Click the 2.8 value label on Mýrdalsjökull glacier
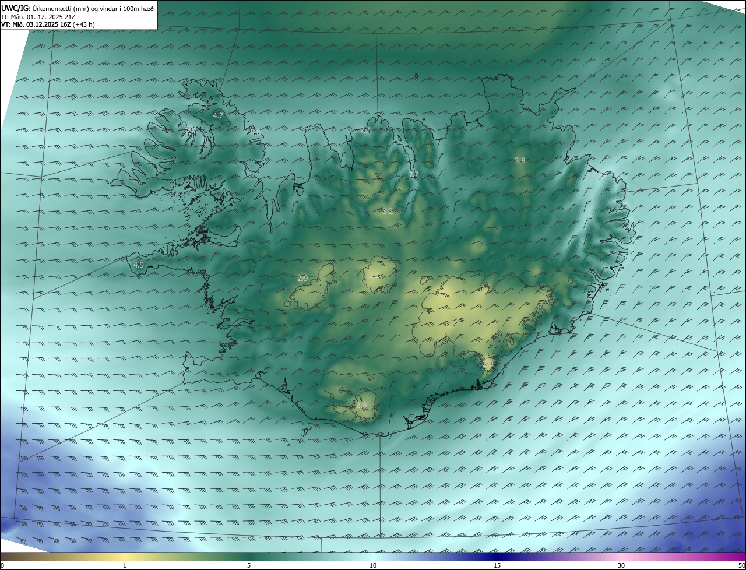The width and height of the screenshot is (746, 570). coord(362,405)
